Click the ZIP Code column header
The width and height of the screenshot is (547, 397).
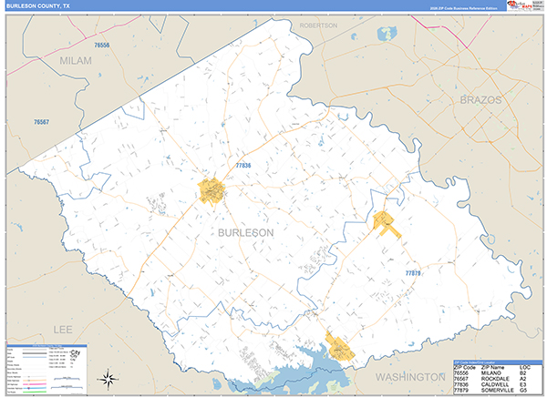click(465, 367)
